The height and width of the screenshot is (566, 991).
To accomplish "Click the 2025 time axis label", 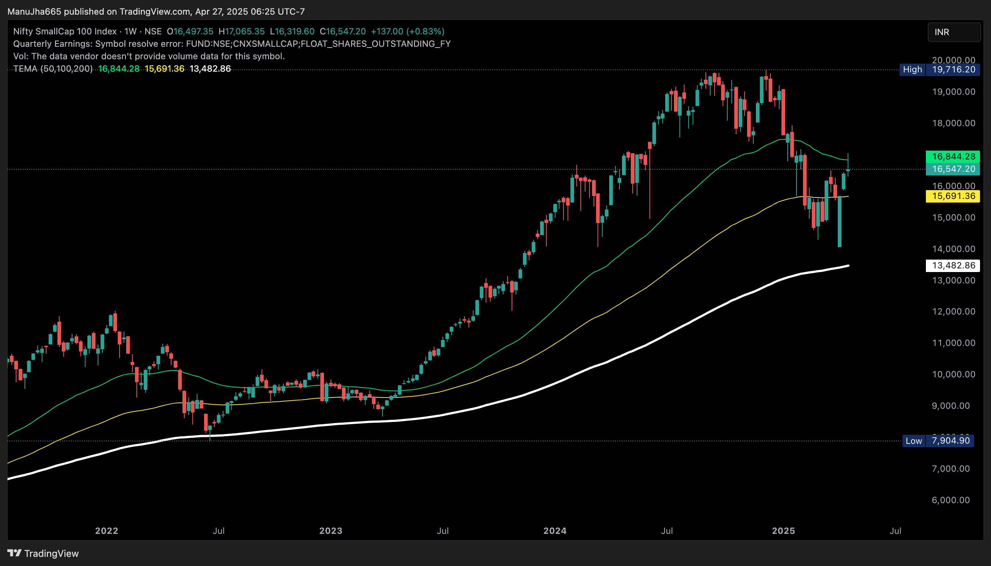I will point(783,531).
